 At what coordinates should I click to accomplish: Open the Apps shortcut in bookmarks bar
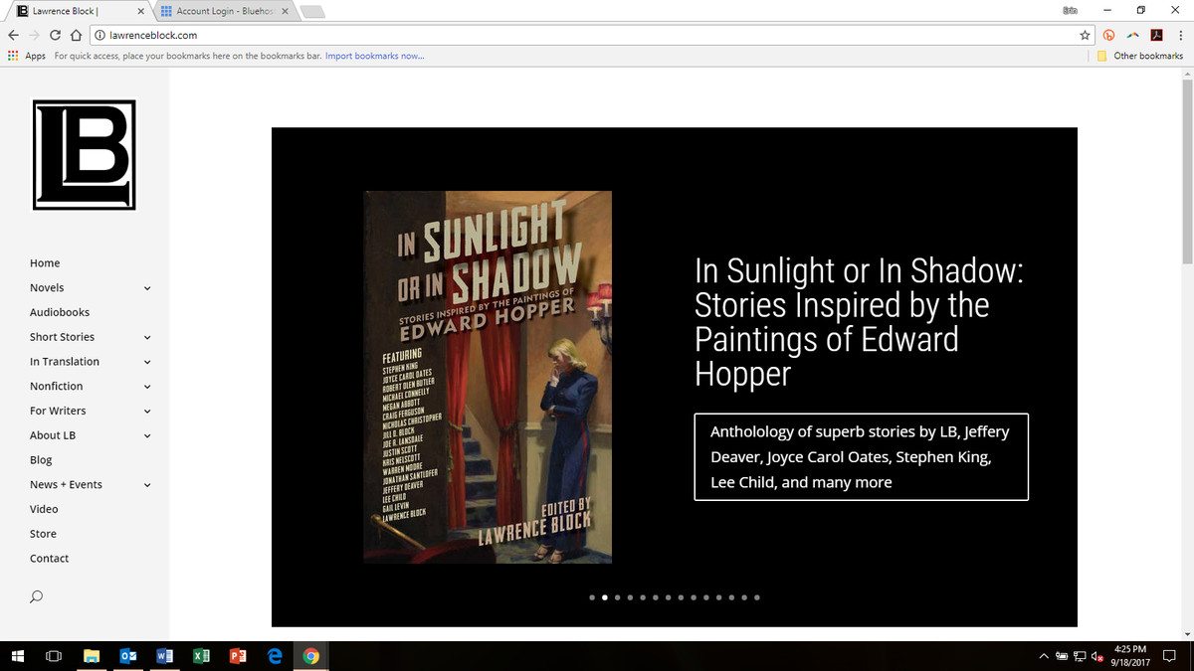tap(27, 56)
